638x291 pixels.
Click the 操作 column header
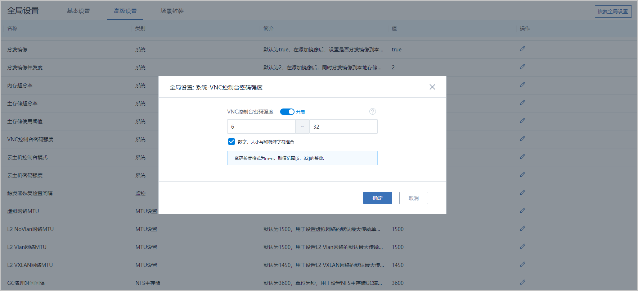(x=525, y=28)
